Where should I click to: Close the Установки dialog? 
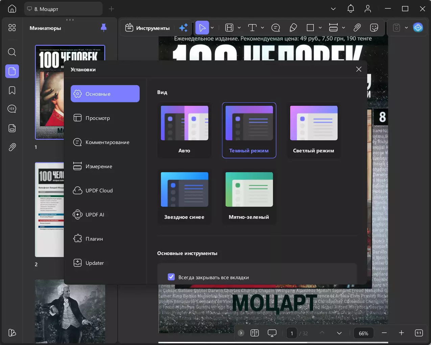pos(359,69)
